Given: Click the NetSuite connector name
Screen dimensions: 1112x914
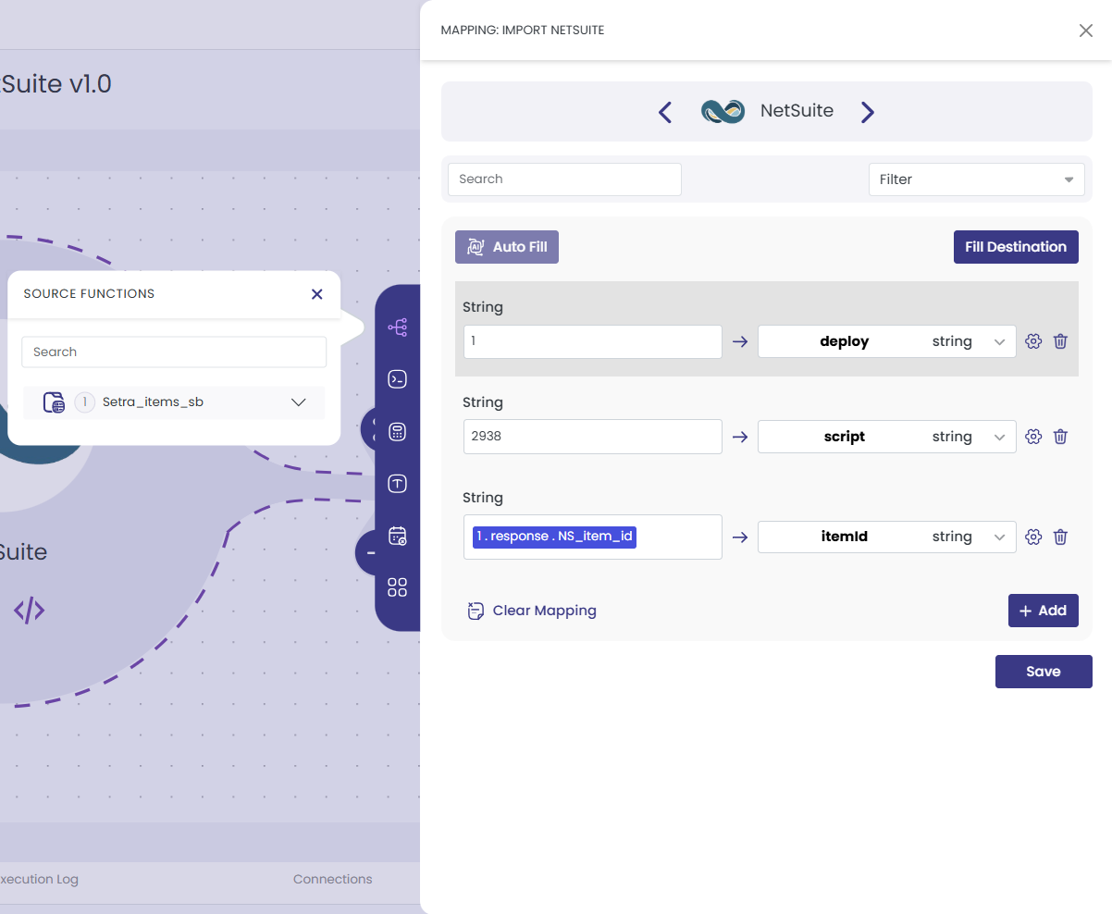Looking at the screenshot, I should click(x=797, y=111).
